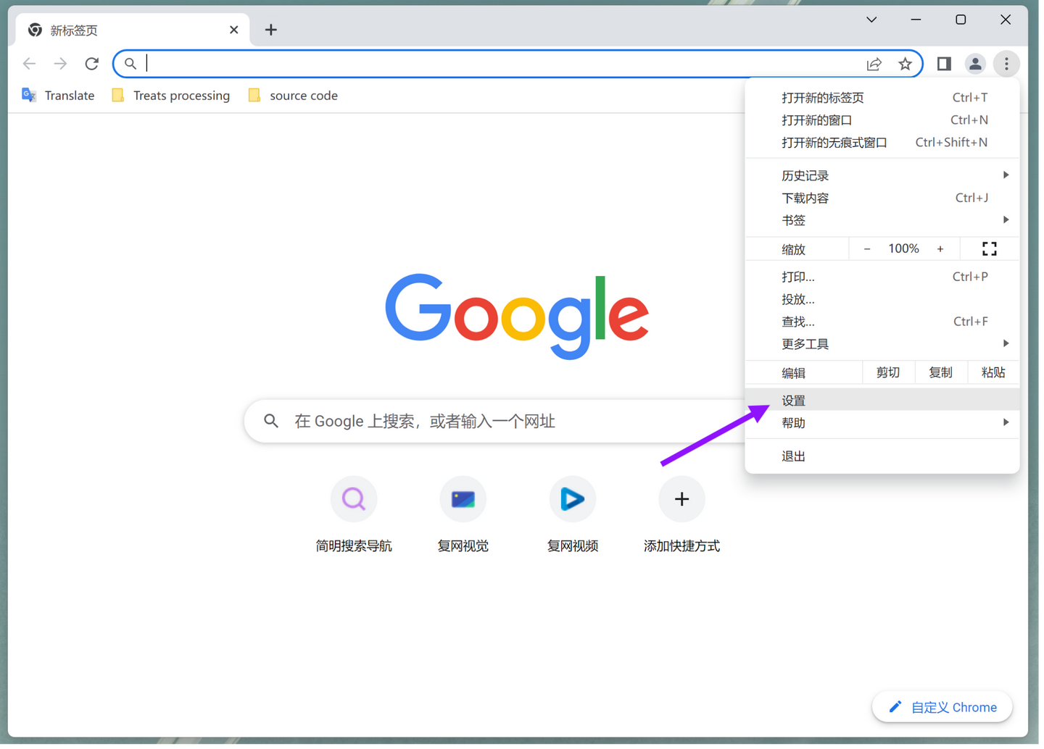
Task: Open the side panel icon
Action: (x=943, y=64)
